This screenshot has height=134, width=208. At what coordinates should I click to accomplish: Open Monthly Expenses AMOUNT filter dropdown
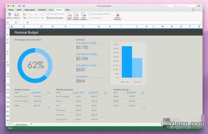click(x=105, y=93)
